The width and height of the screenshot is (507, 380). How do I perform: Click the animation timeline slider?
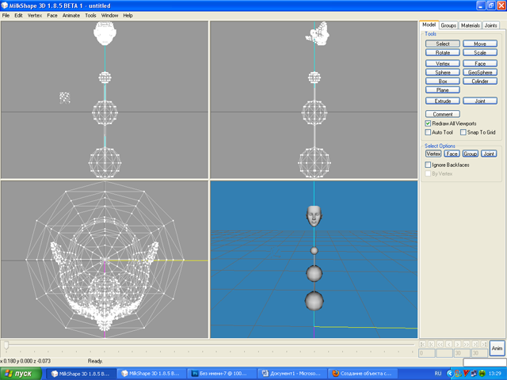pos(7,344)
